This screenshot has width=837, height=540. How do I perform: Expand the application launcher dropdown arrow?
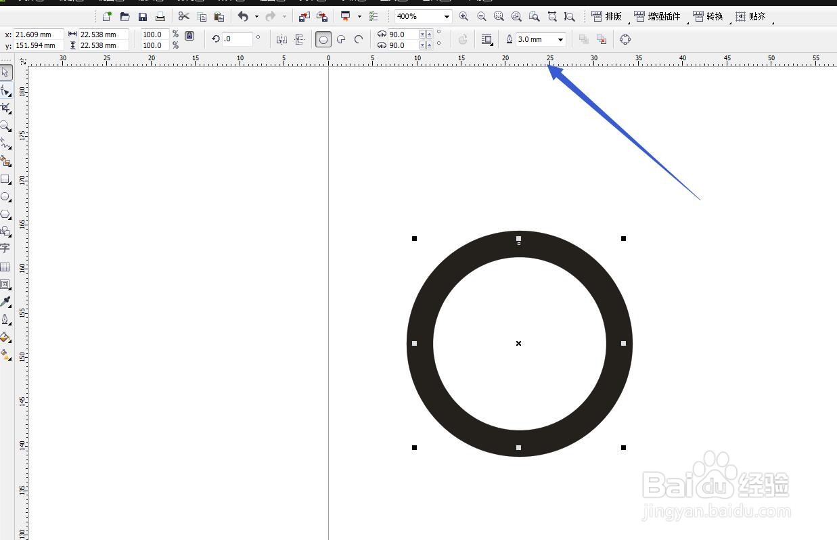pyautogui.click(x=359, y=16)
